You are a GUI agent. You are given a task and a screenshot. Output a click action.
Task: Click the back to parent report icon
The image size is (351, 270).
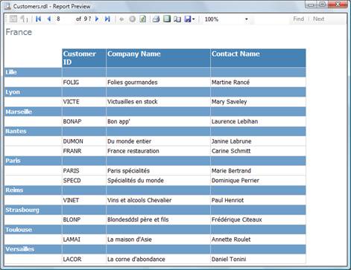pyautogui.click(x=121, y=19)
